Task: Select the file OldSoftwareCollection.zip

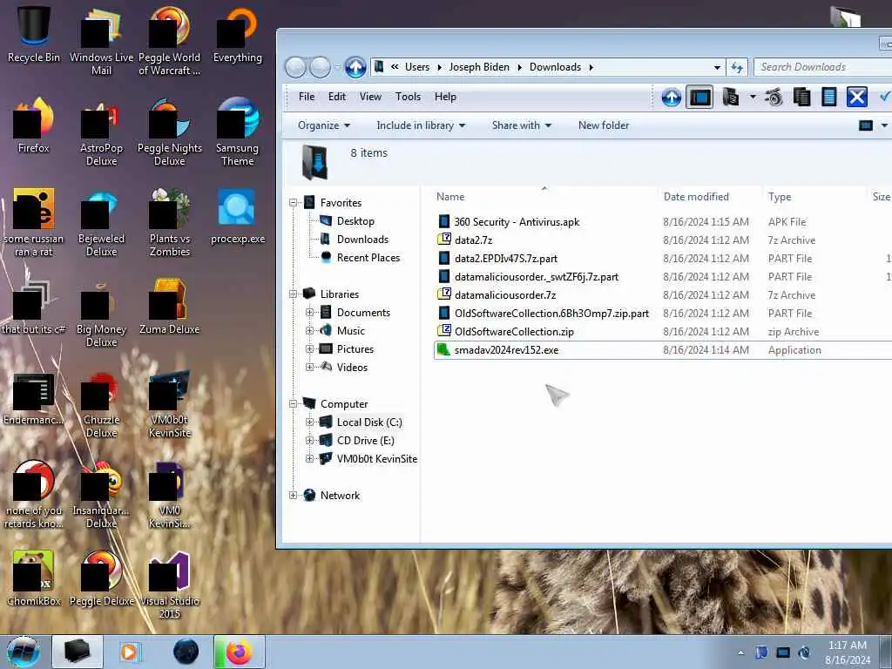Action: click(x=514, y=332)
